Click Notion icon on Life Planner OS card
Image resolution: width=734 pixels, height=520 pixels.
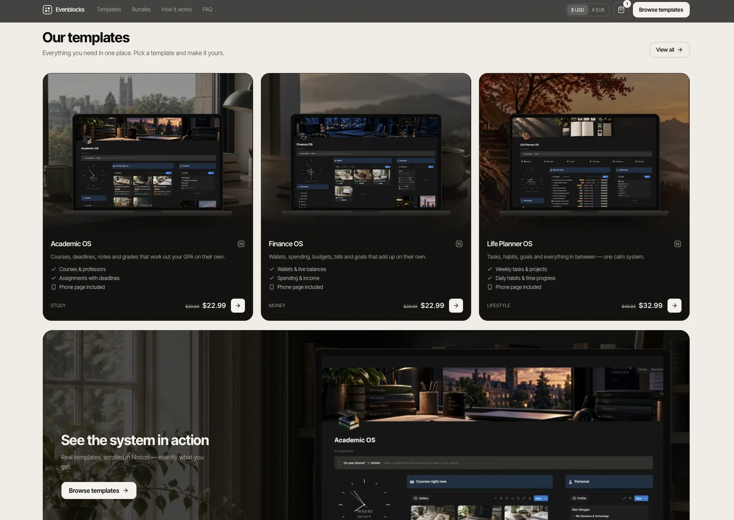[x=677, y=244]
